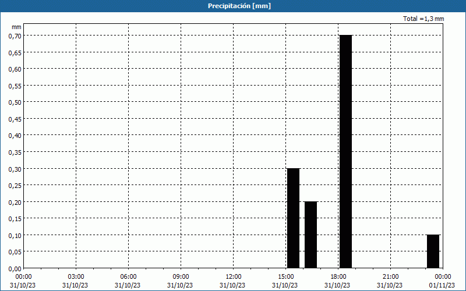466x291 pixels.
Task: Click the 09:00 31/10/23 time label
Action: 180,281
